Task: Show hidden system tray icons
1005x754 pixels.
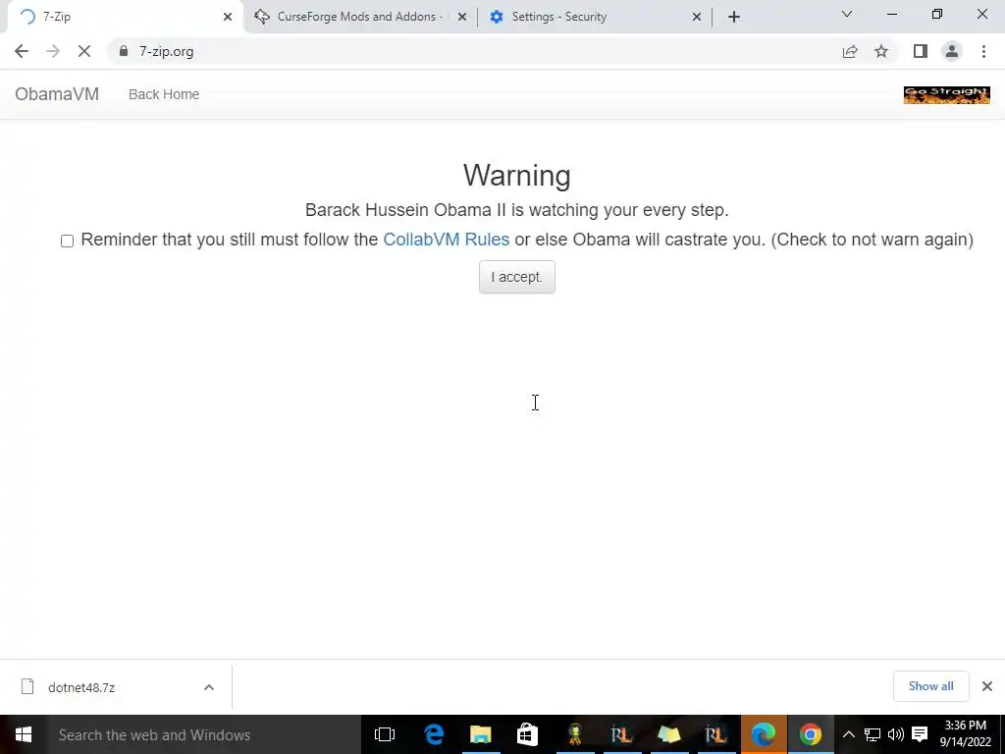Action: tap(849, 734)
